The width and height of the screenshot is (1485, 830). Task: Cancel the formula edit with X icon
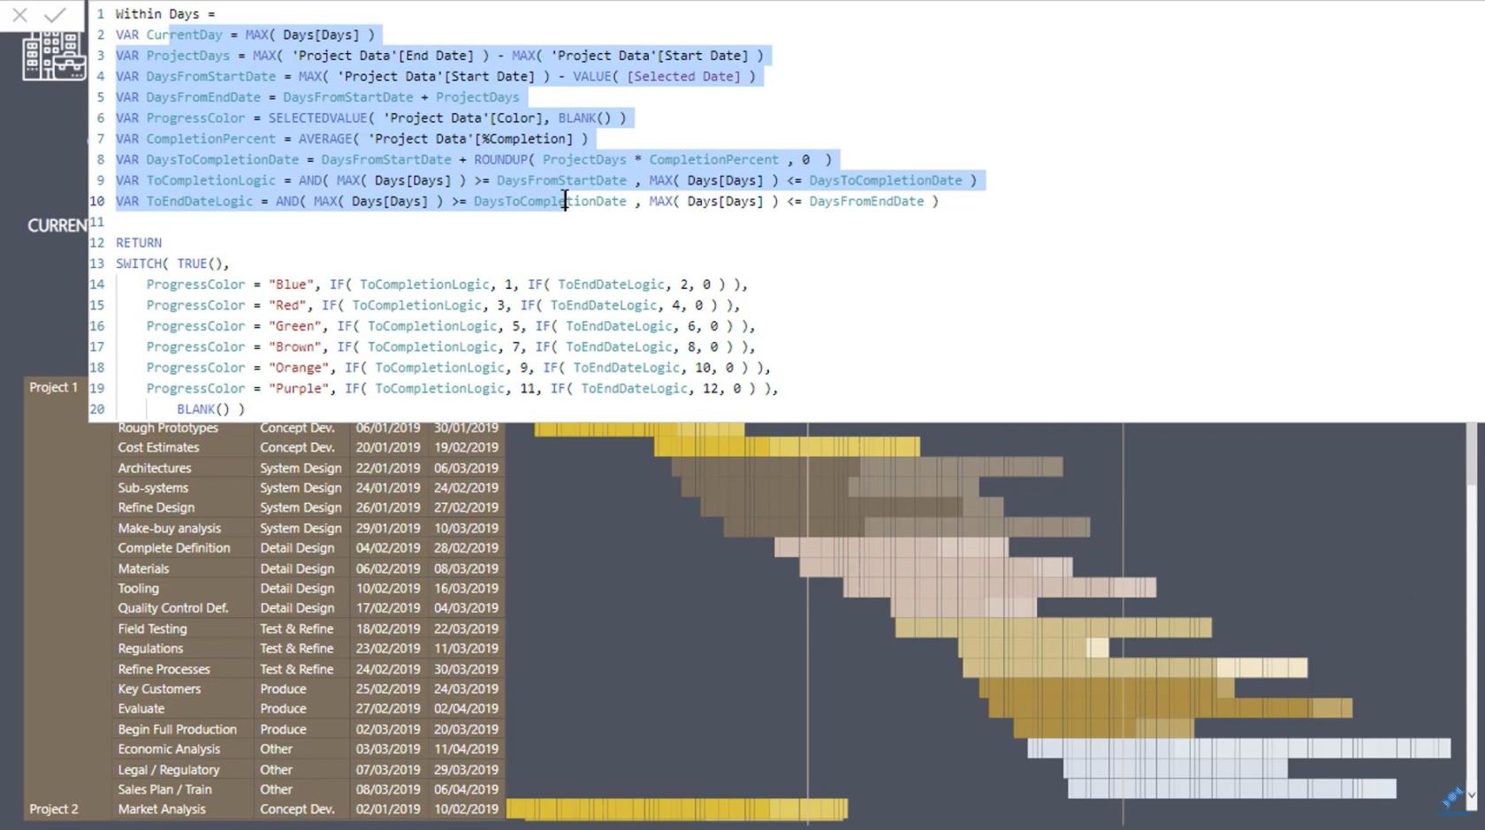tap(19, 15)
